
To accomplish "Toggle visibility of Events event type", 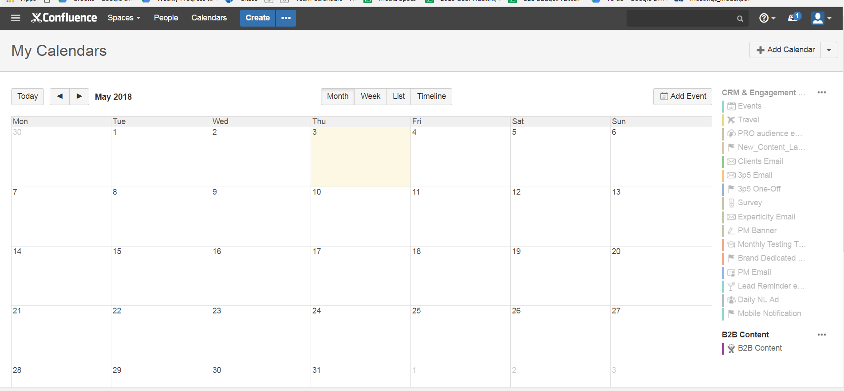I will coord(749,106).
